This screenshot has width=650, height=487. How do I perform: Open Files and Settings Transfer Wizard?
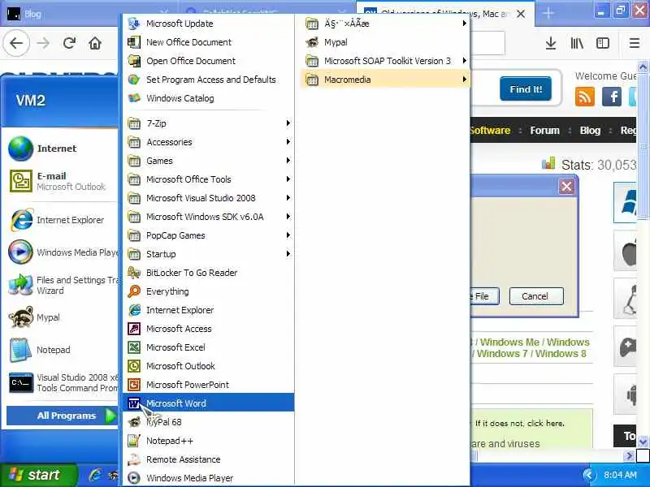click(x=63, y=285)
